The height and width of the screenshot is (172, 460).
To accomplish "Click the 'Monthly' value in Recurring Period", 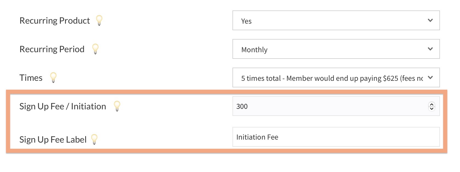I will point(254,50).
